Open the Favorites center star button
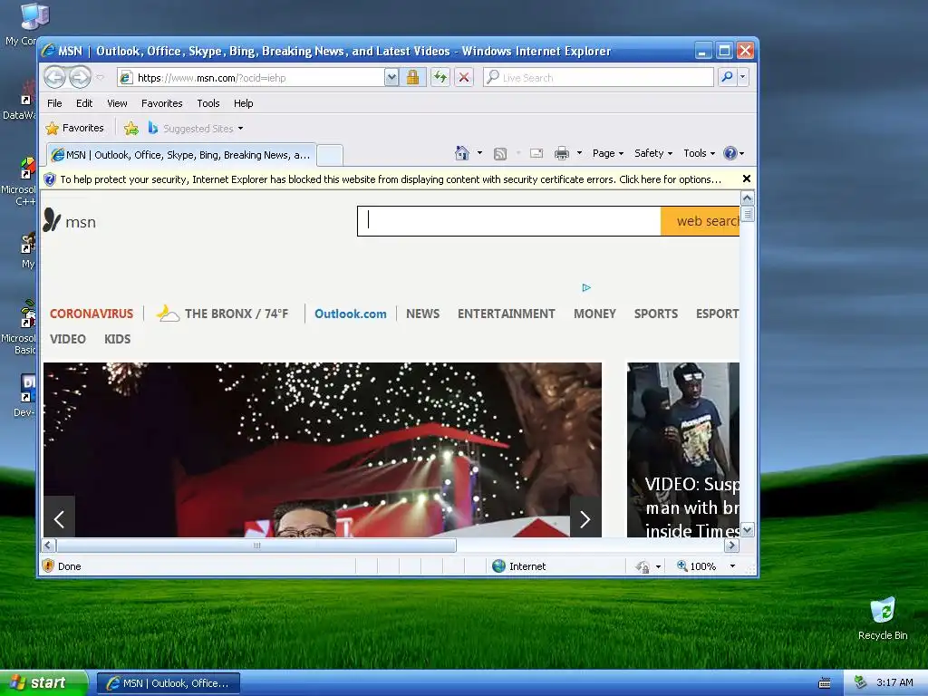This screenshot has width=928, height=696. [75, 128]
